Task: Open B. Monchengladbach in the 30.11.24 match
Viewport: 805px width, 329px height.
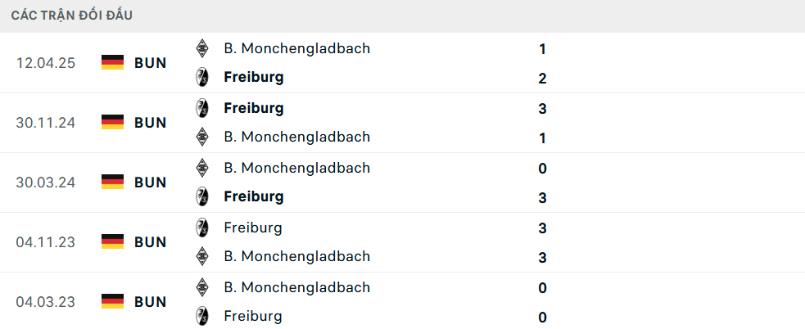Action: 296,137
